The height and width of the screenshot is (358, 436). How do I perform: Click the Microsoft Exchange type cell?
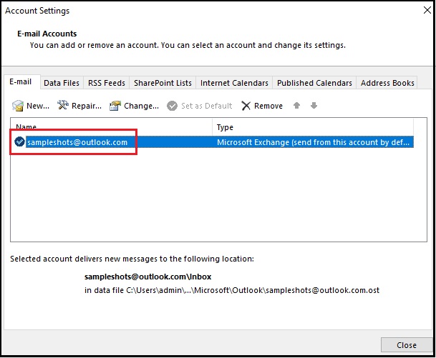pyautogui.click(x=313, y=142)
